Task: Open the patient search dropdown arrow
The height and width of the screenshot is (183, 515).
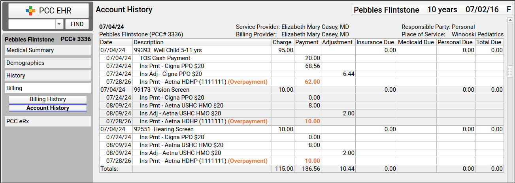Action: [x=59, y=24]
